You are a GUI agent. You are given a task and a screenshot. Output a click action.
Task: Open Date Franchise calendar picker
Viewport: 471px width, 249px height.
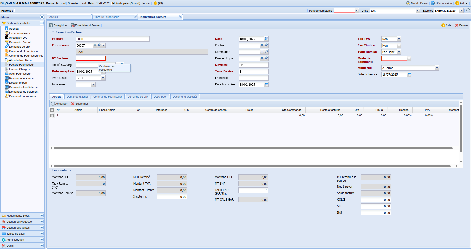click(266, 84)
